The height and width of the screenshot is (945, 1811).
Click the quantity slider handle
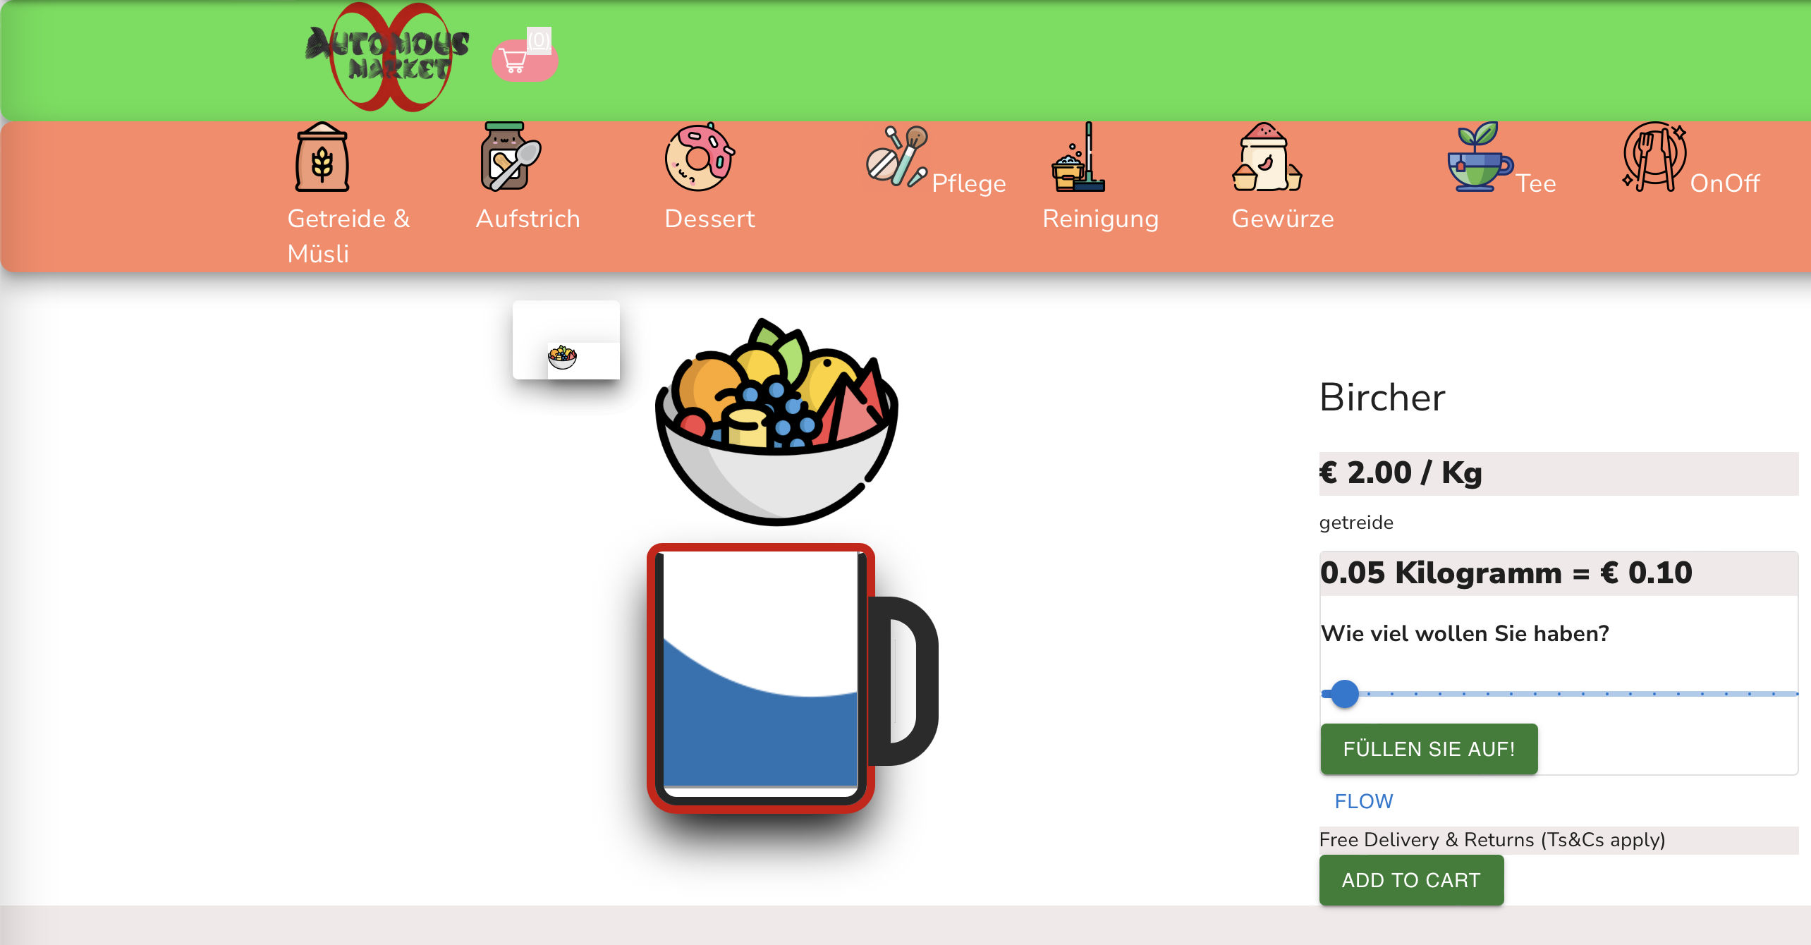[x=1344, y=694]
